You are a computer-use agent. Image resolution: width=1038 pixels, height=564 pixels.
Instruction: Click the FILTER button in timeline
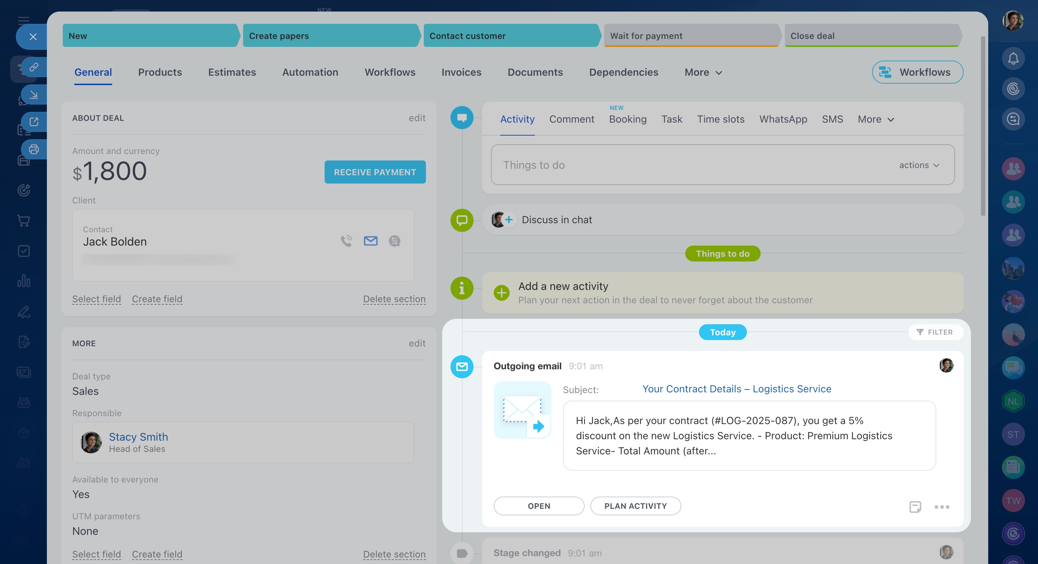pos(935,332)
